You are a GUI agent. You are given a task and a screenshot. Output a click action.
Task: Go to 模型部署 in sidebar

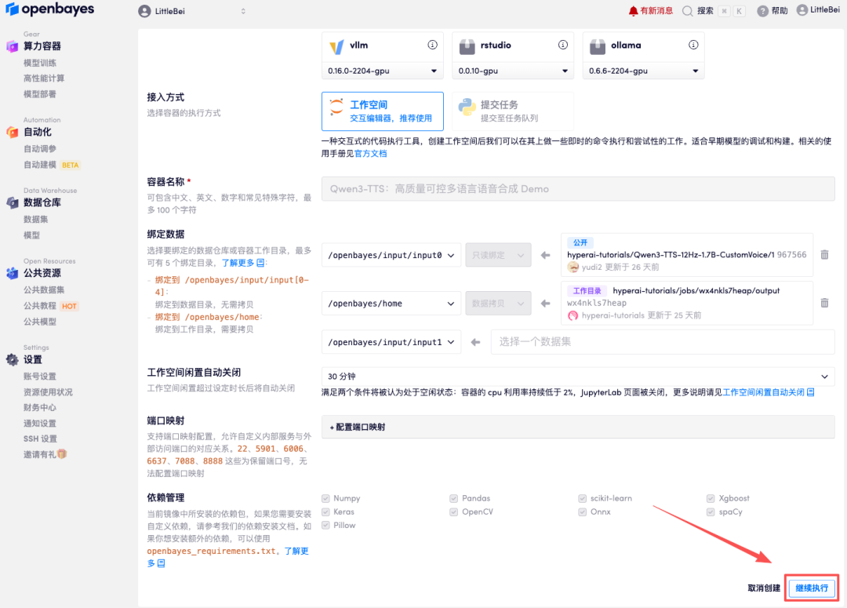point(39,94)
